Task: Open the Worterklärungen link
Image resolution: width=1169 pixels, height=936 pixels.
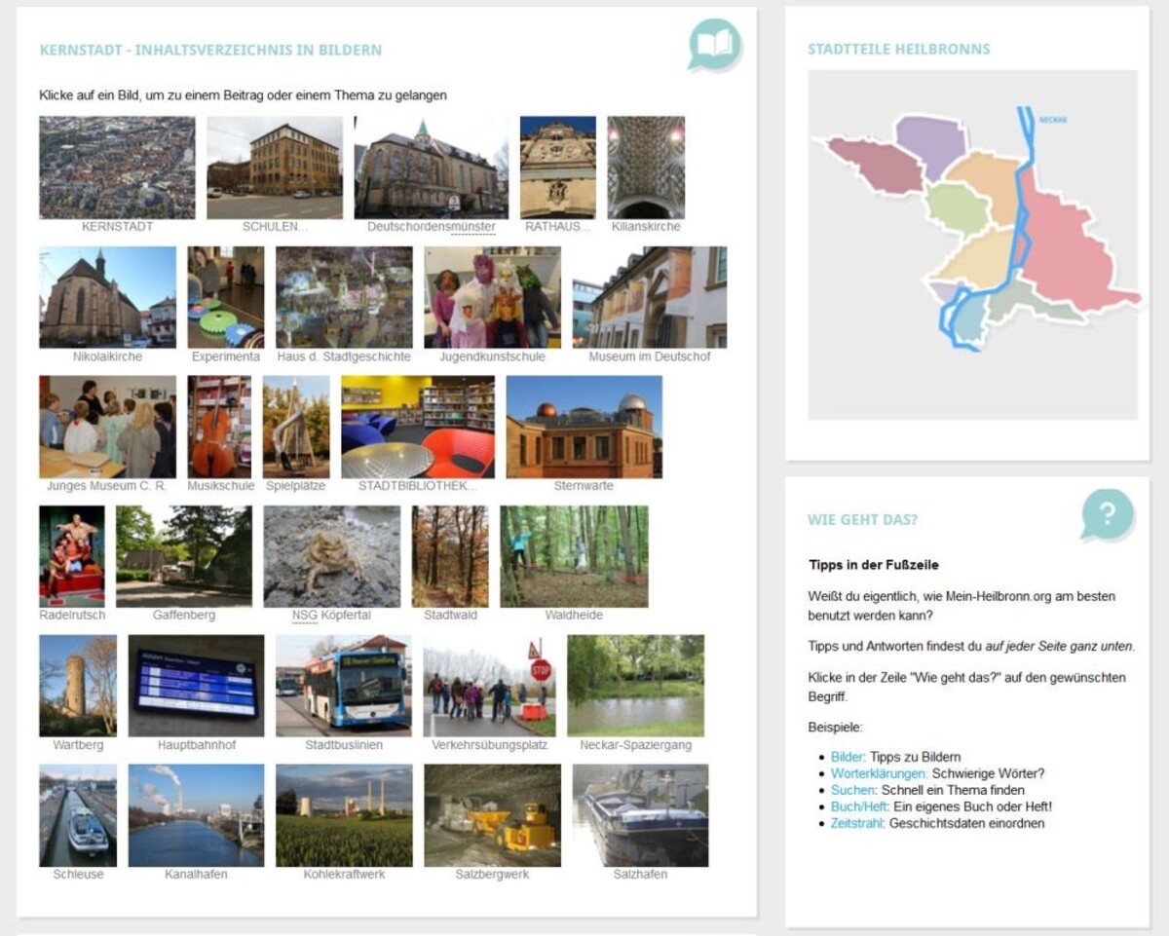Action: pos(879,773)
